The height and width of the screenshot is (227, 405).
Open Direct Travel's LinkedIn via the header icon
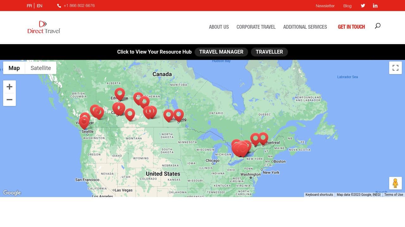click(x=375, y=6)
